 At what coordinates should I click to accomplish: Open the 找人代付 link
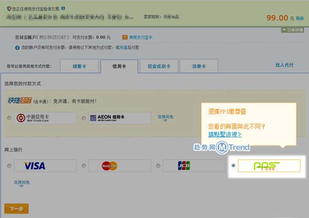284,65
